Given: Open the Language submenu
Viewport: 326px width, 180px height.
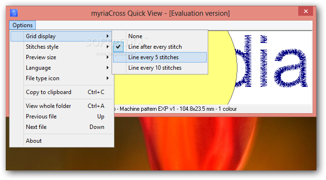Looking at the screenshot, I should [61, 68].
